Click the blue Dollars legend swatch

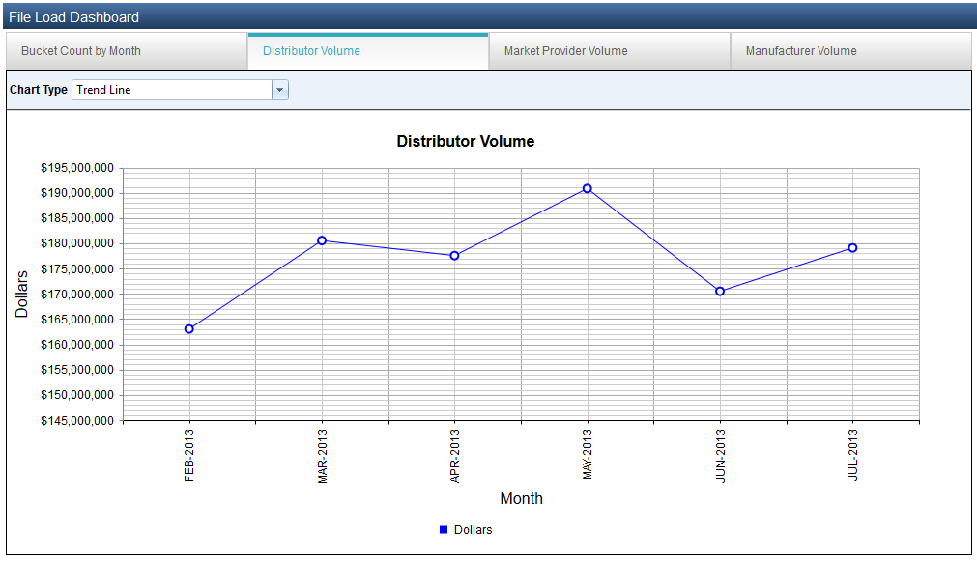click(444, 529)
